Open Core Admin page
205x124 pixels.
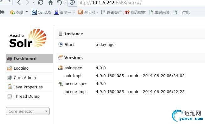click(29, 77)
